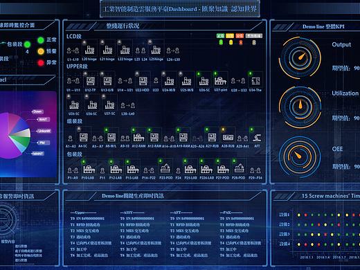Select the A4-SC machine icon
The width and height of the screenshot is (360, 270).
point(83,137)
